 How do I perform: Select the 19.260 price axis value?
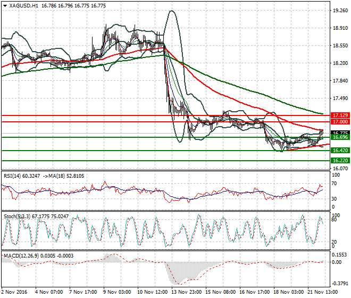point(340,11)
